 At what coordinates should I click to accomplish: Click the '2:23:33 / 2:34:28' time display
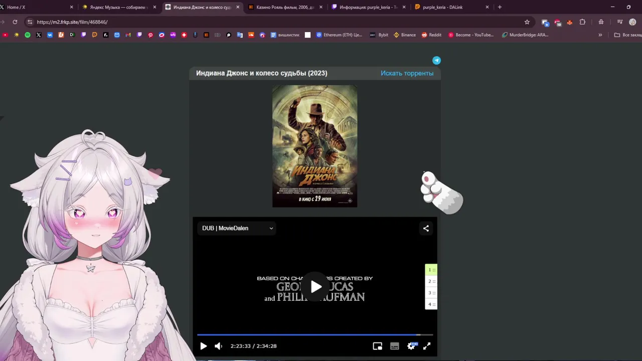[x=253, y=346]
